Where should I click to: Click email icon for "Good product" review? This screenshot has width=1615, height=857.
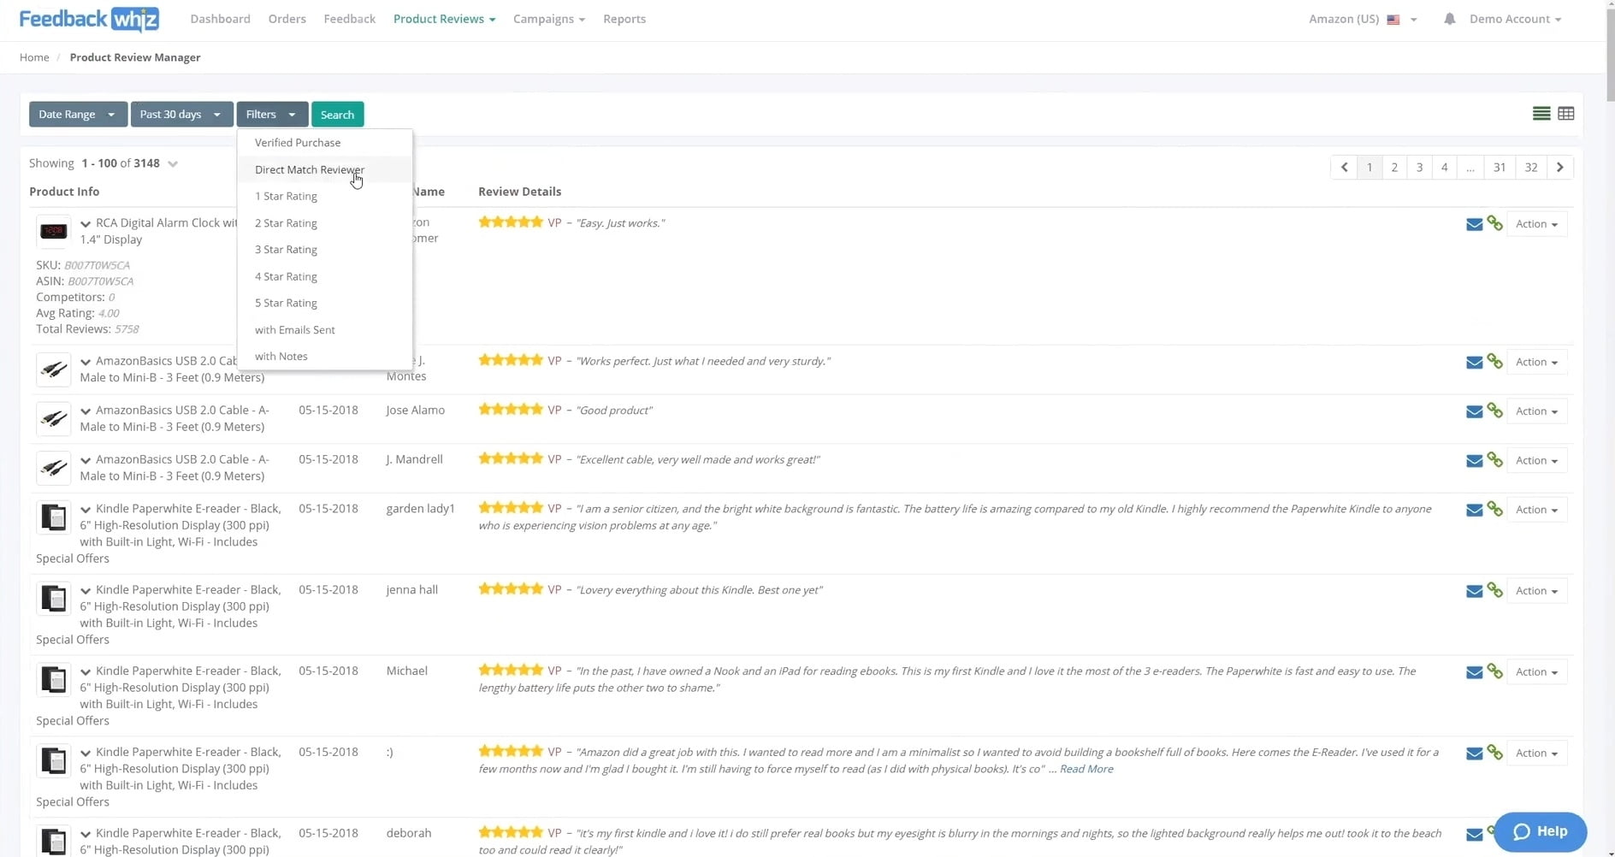point(1474,411)
